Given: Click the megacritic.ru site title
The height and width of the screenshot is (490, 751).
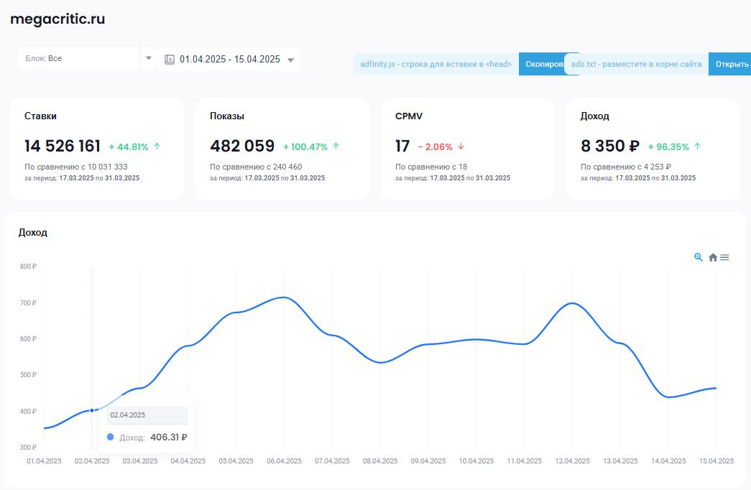Looking at the screenshot, I should coord(57,19).
